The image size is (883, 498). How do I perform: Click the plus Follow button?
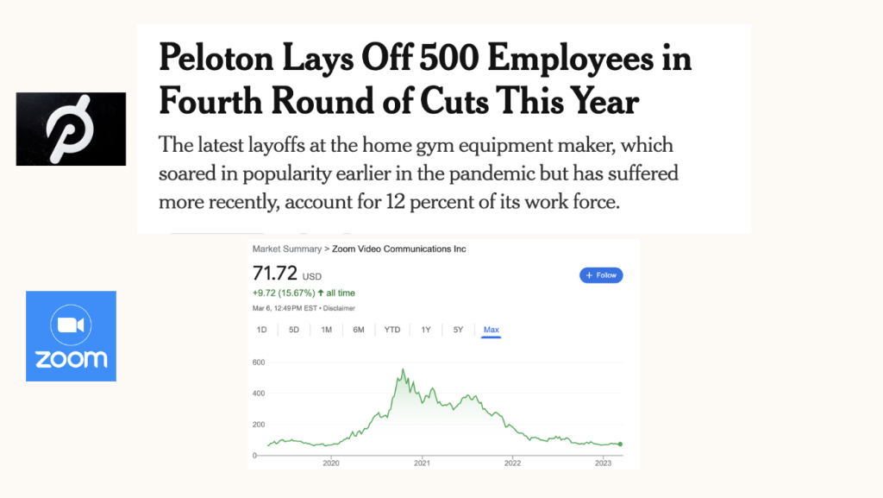601,275
